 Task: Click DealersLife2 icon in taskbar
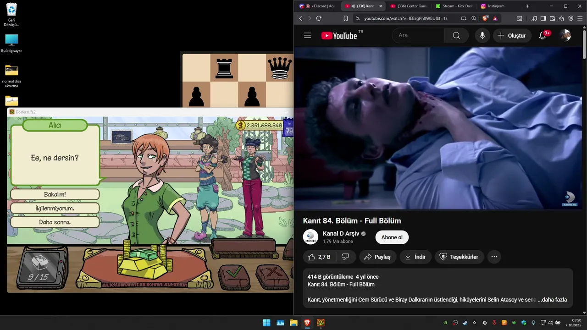[x=321, y=323]
